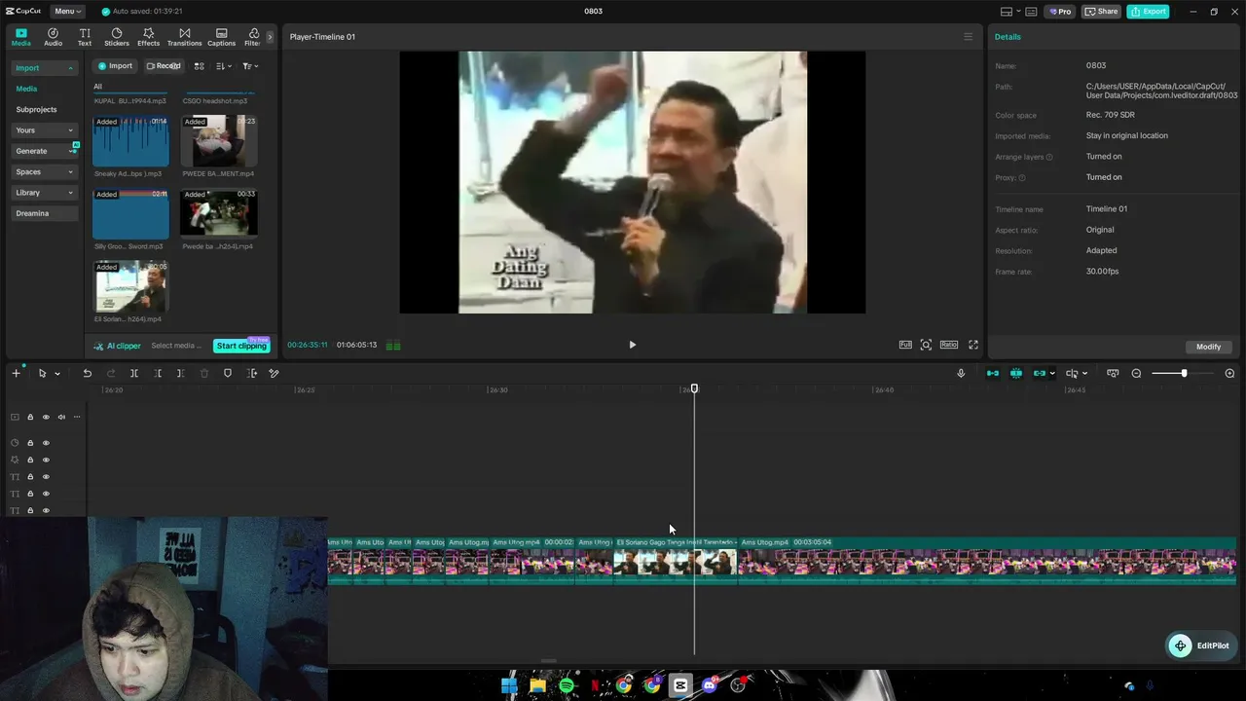
Task: Toggle auto snapping
Action: click(1016, 373)
